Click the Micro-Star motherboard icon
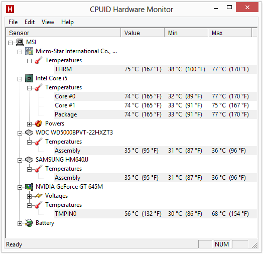This screenshot has height=254, width=263. [x=29, y=51]
